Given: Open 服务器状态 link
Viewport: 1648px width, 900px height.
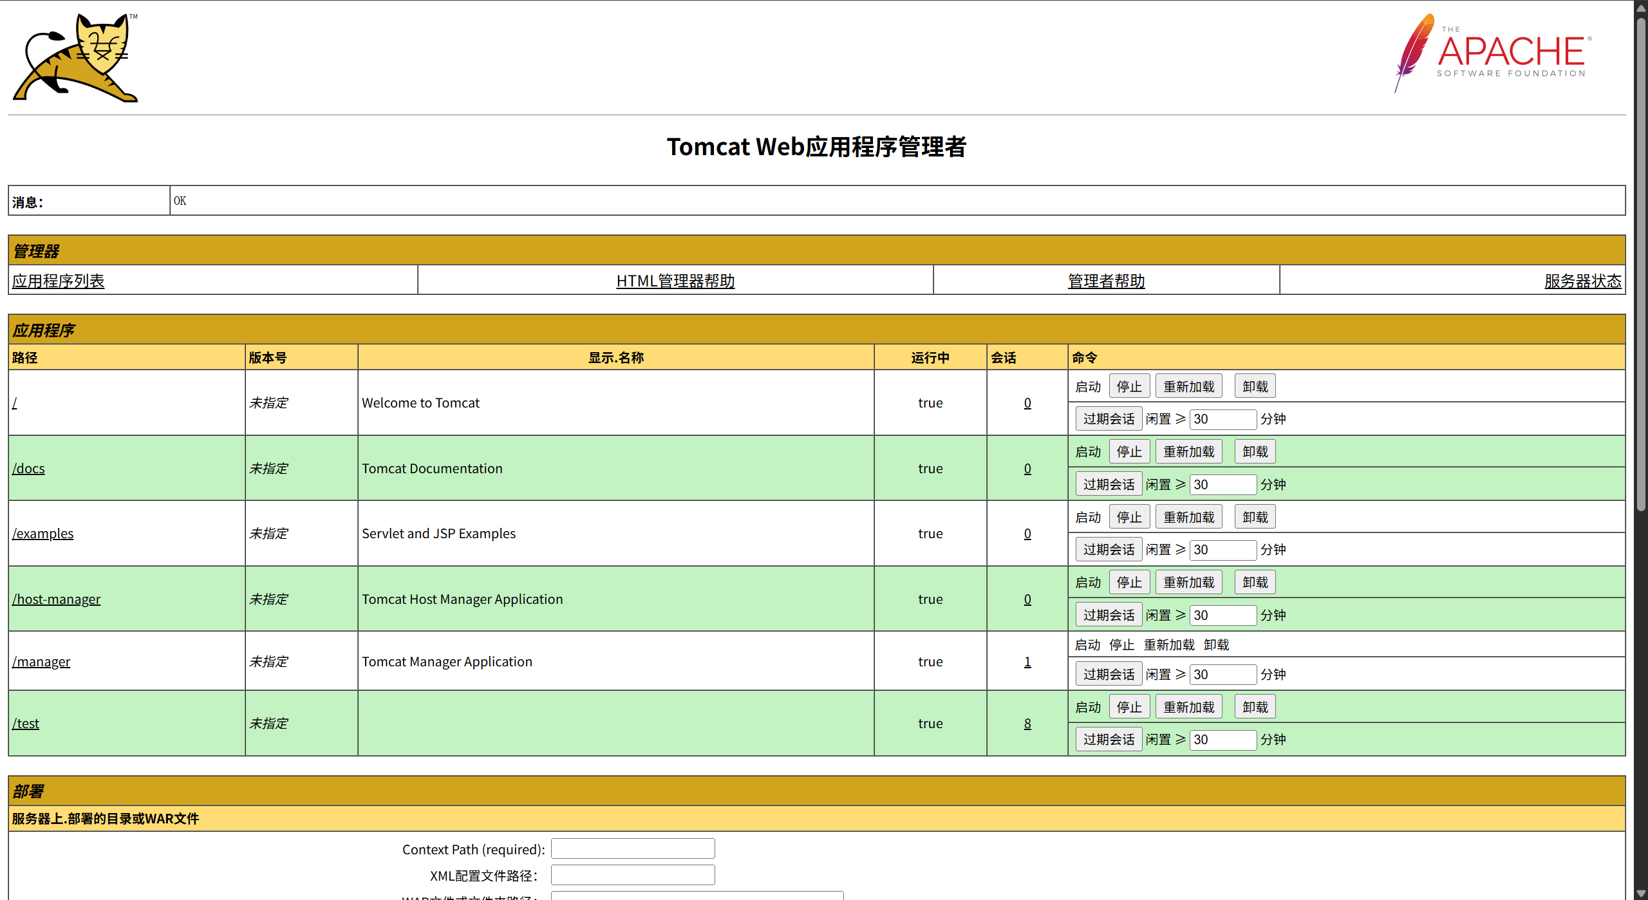Looking at the screenshot, I should coord(1582,281).
